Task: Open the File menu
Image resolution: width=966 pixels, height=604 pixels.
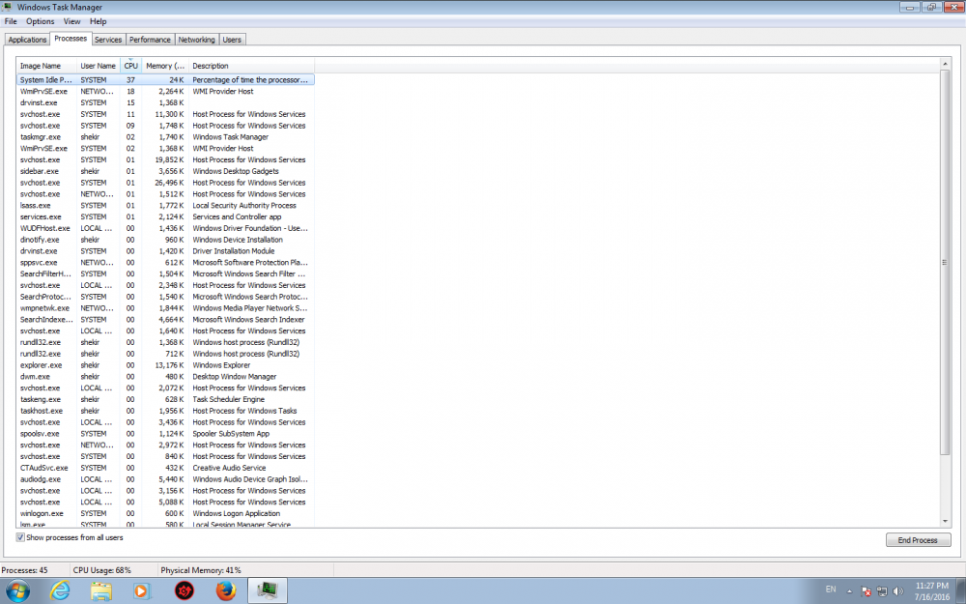Action: [11, 21]
